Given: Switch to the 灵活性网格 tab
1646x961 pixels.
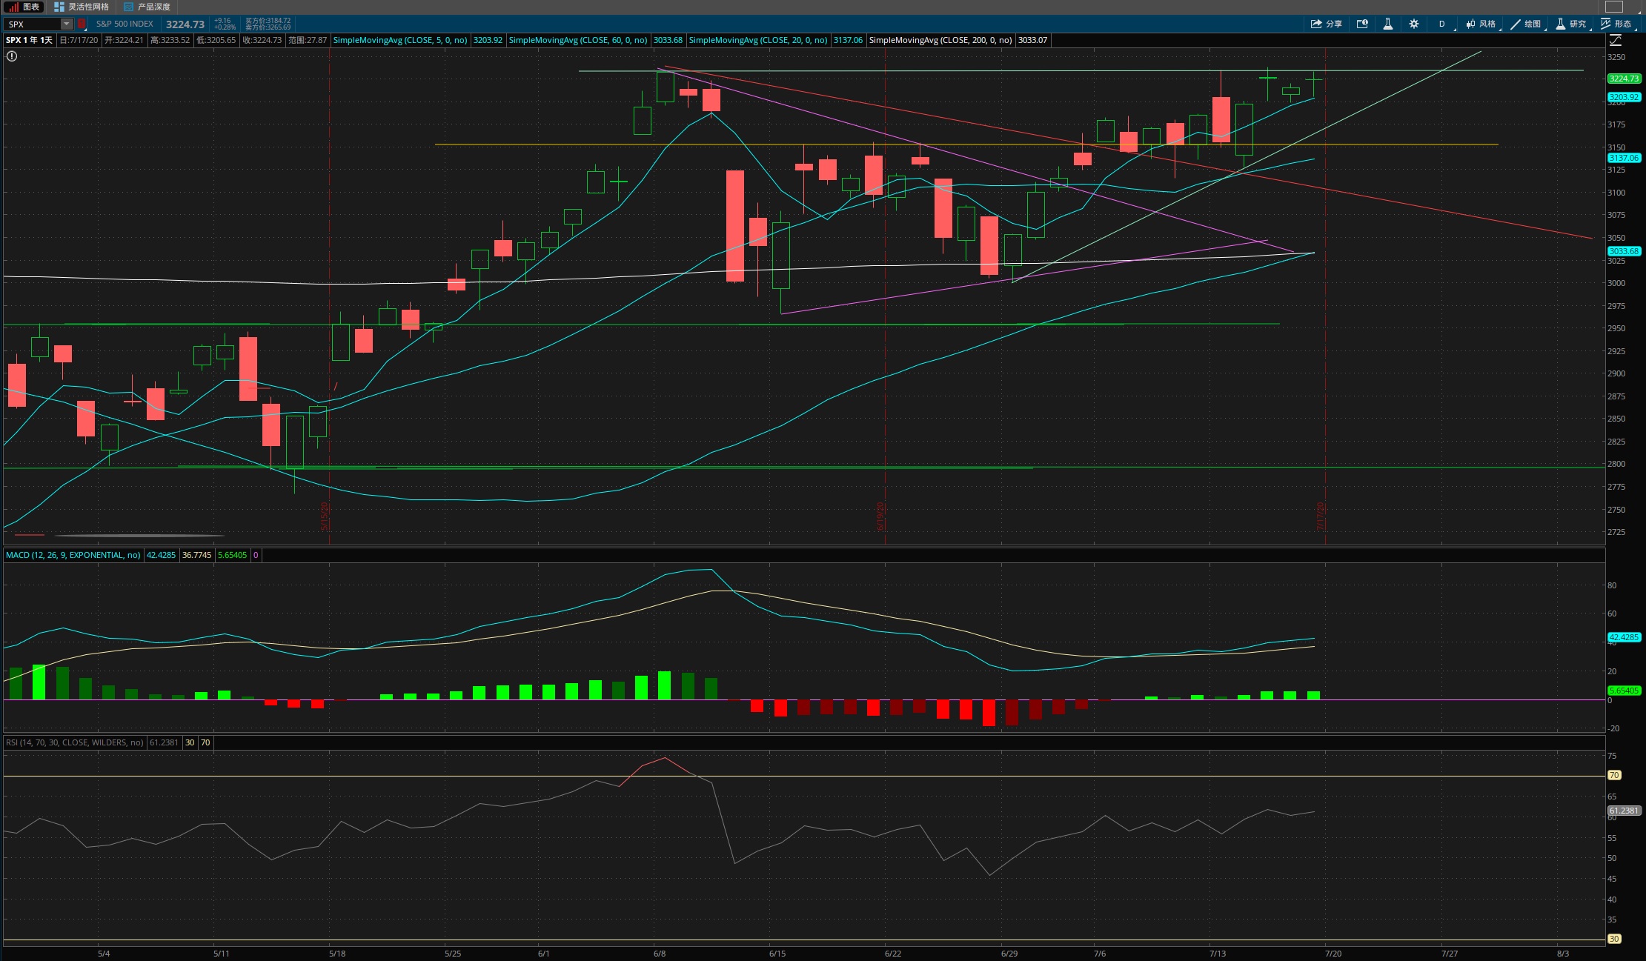Looking at the screenshot, I should click(x=82, y=7).
